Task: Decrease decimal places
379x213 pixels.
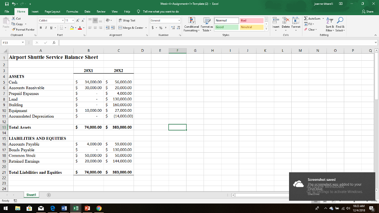Action: (x=178, y=28)
